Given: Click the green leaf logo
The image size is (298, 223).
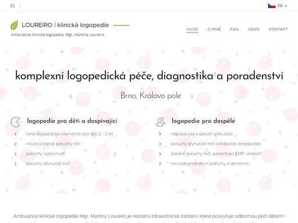Looking at the screenshot, I should [x=14, y=25].
